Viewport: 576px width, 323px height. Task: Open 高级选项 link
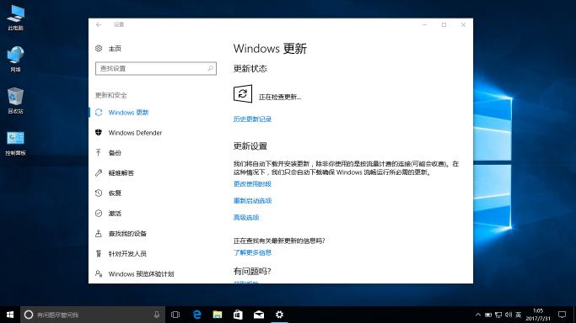point(246,218)
